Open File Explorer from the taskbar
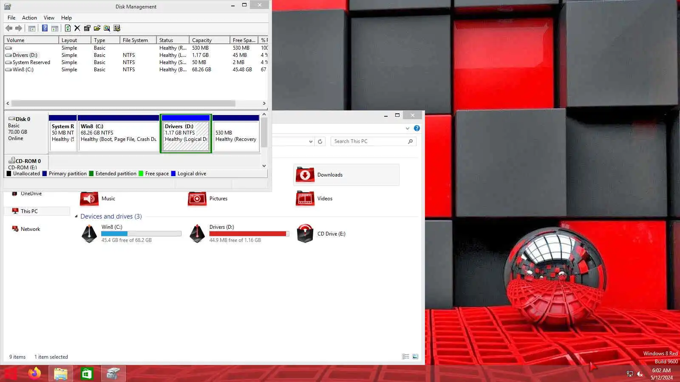680x382 pixels. tap(61, 374)
